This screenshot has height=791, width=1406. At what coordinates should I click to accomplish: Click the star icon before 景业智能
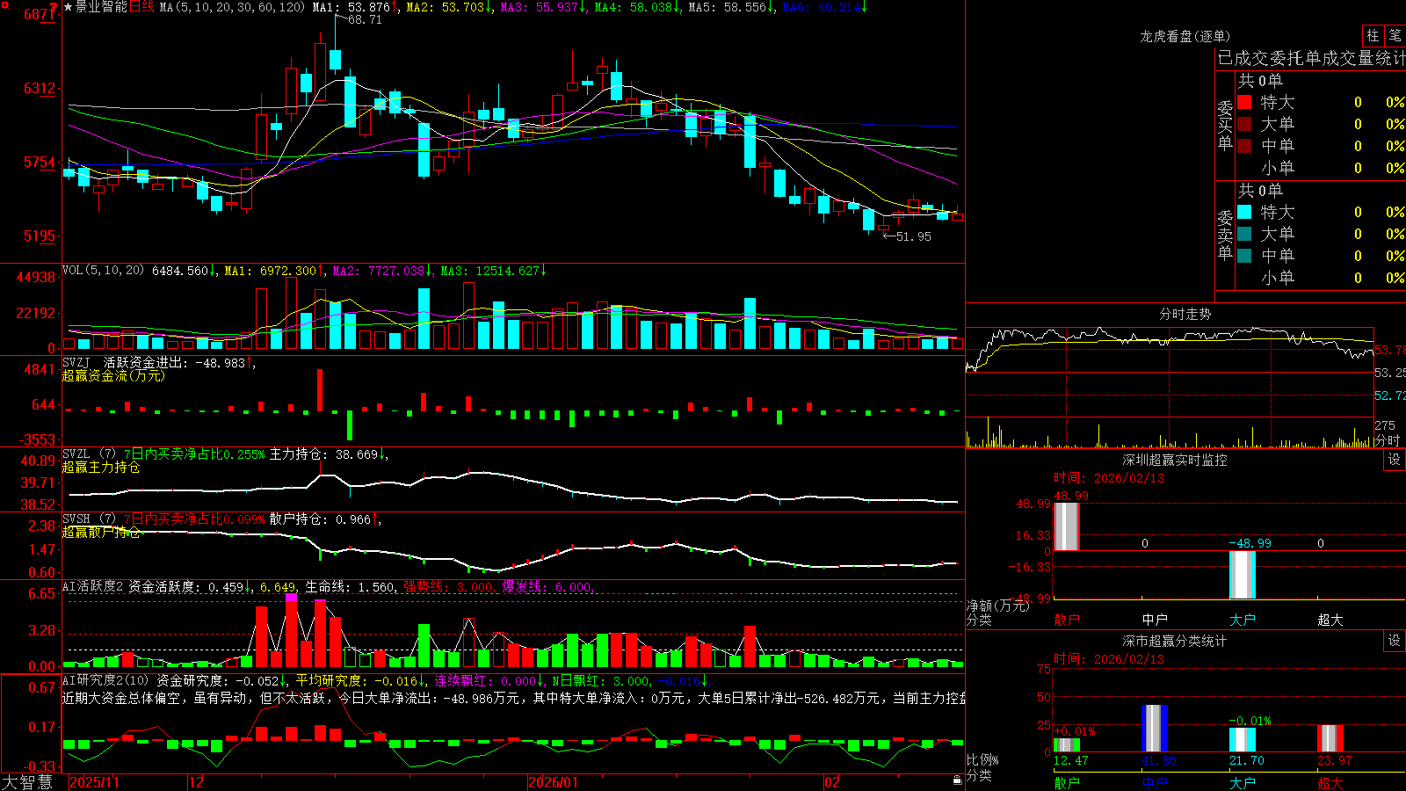68,7
